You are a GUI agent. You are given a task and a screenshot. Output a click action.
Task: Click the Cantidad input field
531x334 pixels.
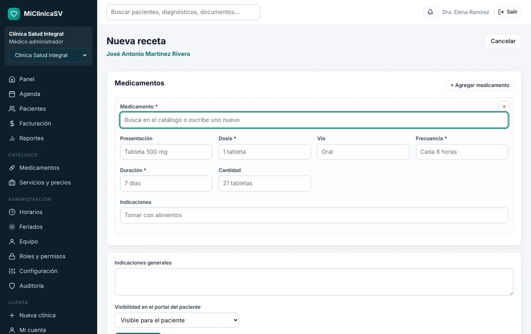tap(265, 184)
